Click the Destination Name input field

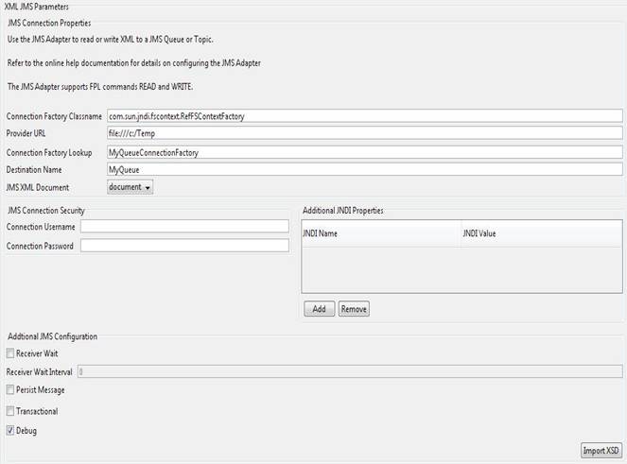pos(364,169)
